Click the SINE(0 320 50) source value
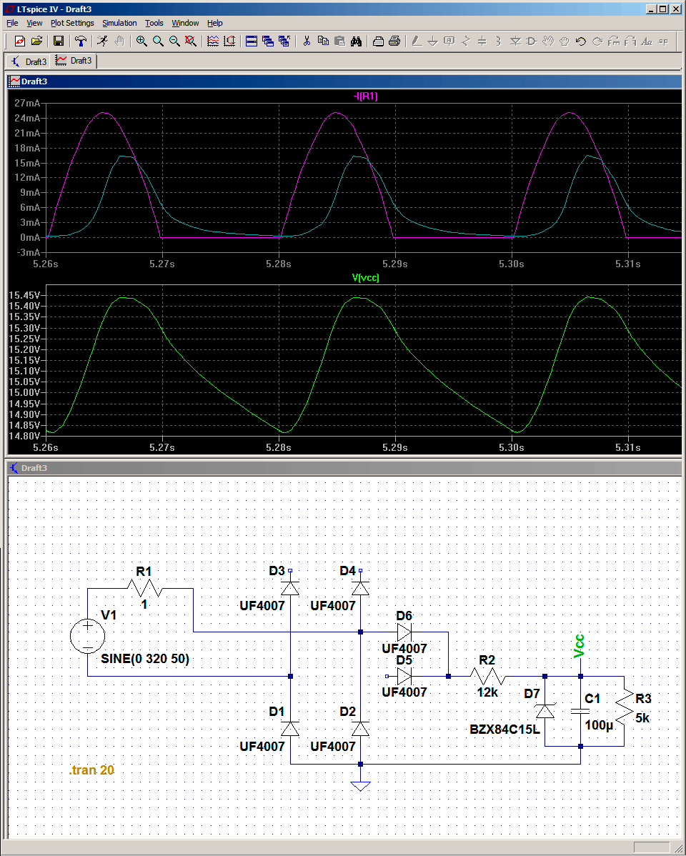 coord(145,658)
